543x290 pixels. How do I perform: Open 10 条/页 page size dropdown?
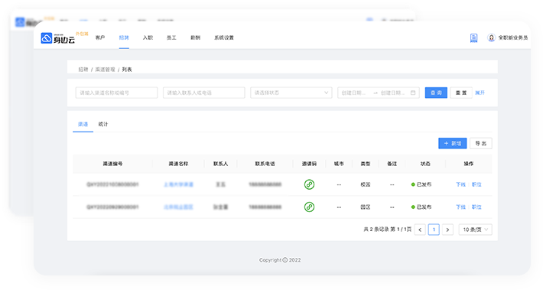(475, 230)
